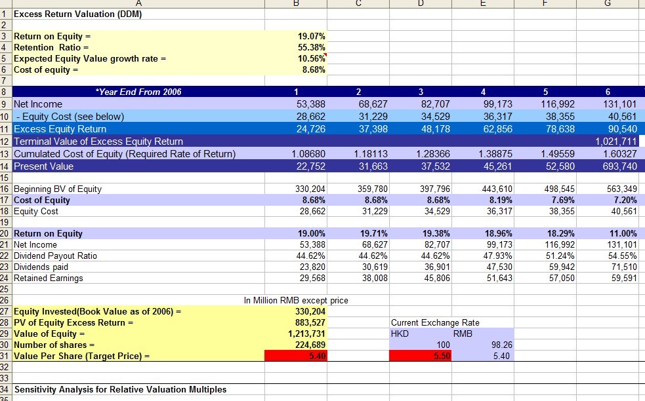Select Year End From 2006 header cell
The height and width of the screenshot is (401, 645).
pos(138,92)
